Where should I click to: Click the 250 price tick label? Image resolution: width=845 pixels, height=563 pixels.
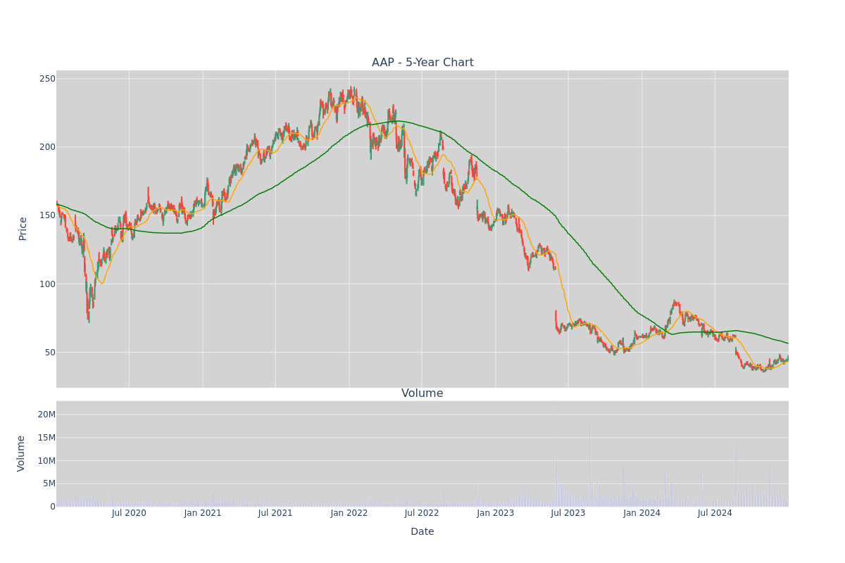click(x=47, y=79)
